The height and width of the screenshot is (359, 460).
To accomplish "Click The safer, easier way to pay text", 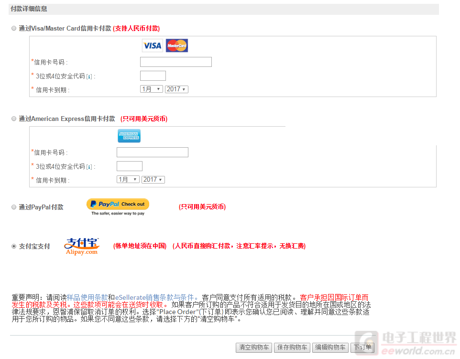I will pos(118,213).
